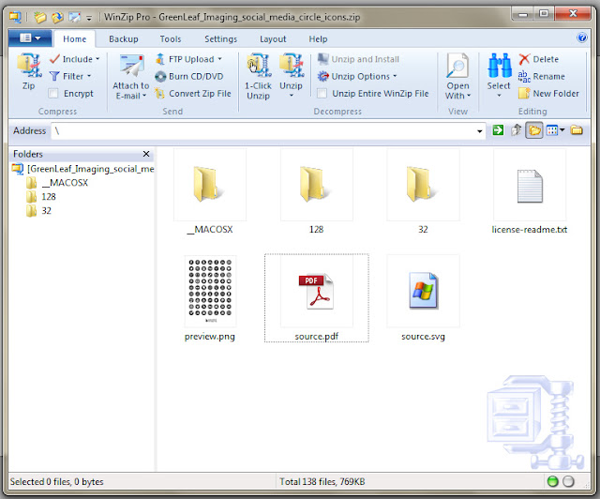Viewport: 600px width, 499px height.
Task: Click 'Selected 0 files, 0 bytes' status
Action: click(x=56, y=482)
